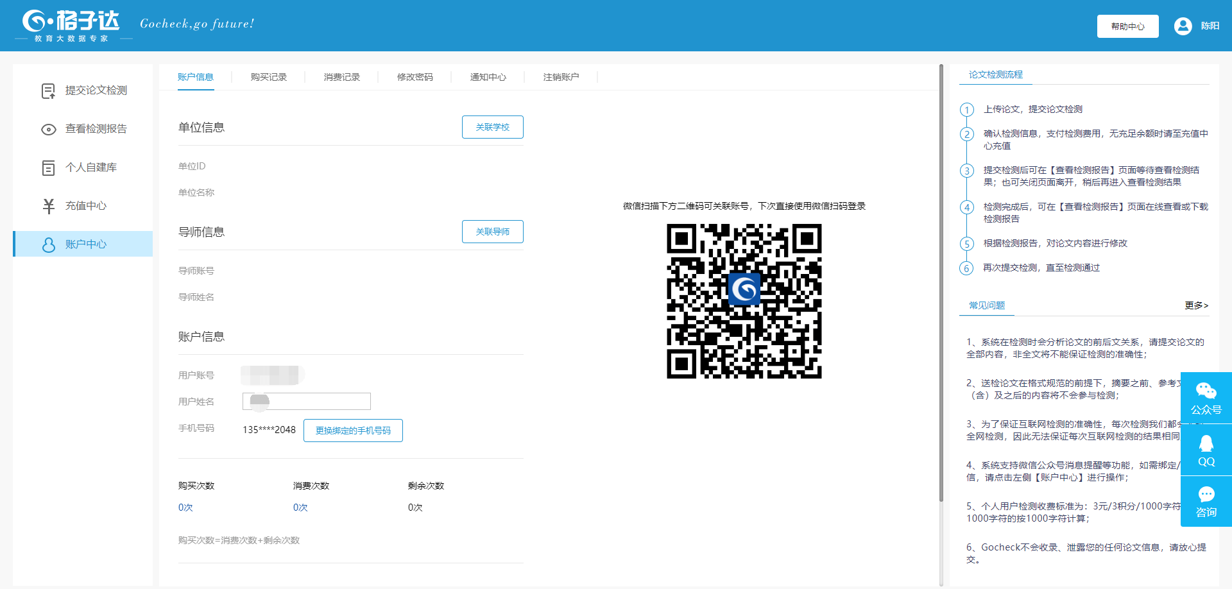1232x589 pixels.
Task: Click the 0次 value under 购买次数
Action: tap(185, 508)
